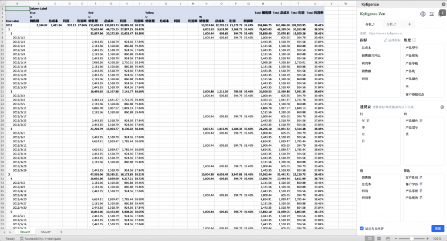Select 利润 in the 值 area
The height and width of the screenshot is (241, 447).
[365, 191]
